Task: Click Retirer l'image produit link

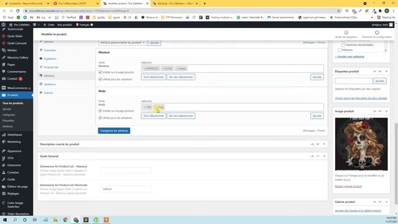Action: (348, 187)
